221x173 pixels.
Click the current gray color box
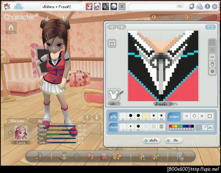point(199,128)
